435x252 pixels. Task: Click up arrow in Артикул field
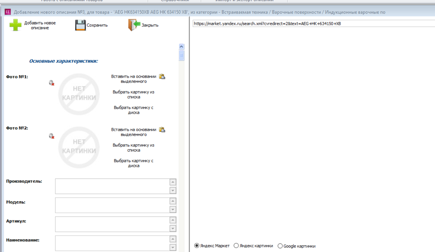click(173, 220)
